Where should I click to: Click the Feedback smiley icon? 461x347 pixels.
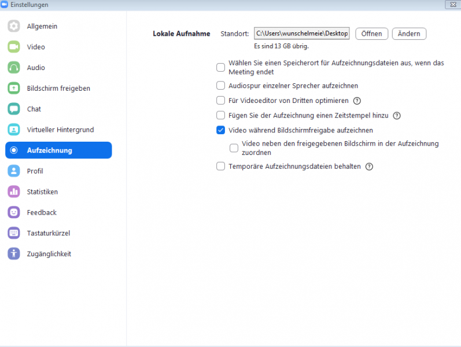tap(13, 212)
